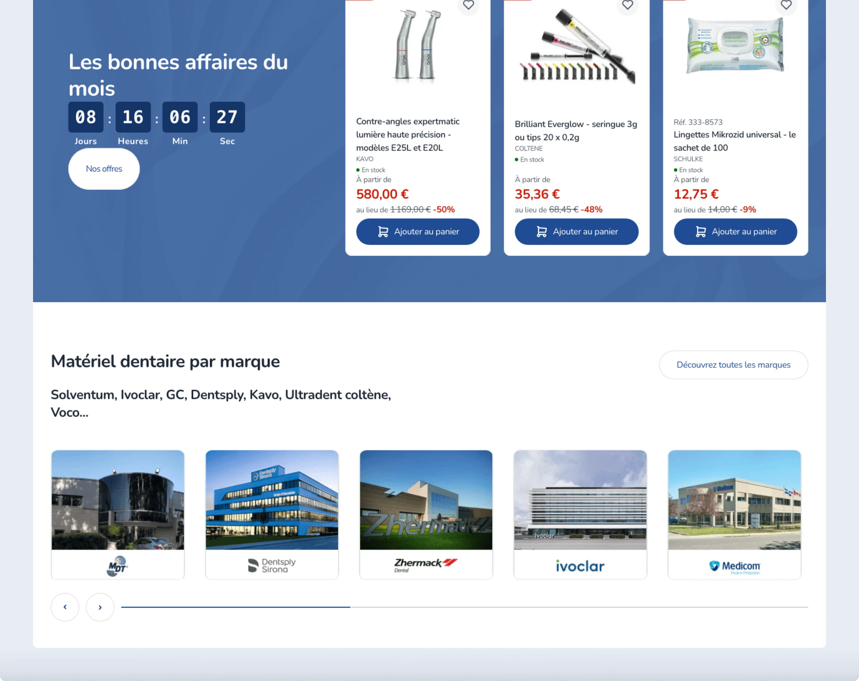Viewport: 859px width, 681px height.
Task: Click the 35,36 € price
Action: [x=537, y=194]
